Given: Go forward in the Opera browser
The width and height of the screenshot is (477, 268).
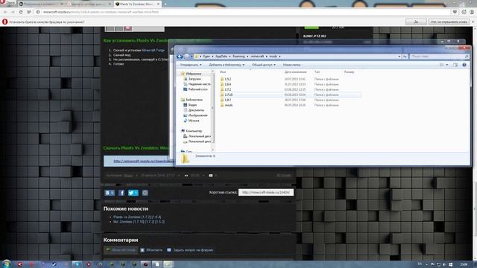Looking at the screenshot, I should (13, 12).
